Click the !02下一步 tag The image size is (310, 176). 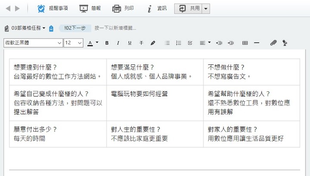click(x=75, y=28)
